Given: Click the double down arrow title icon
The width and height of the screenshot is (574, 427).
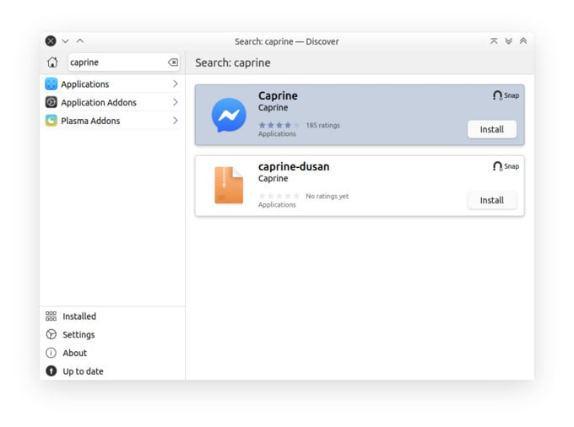Looking at the screenshot, I should pyautogui.click(x=508, y=41).
